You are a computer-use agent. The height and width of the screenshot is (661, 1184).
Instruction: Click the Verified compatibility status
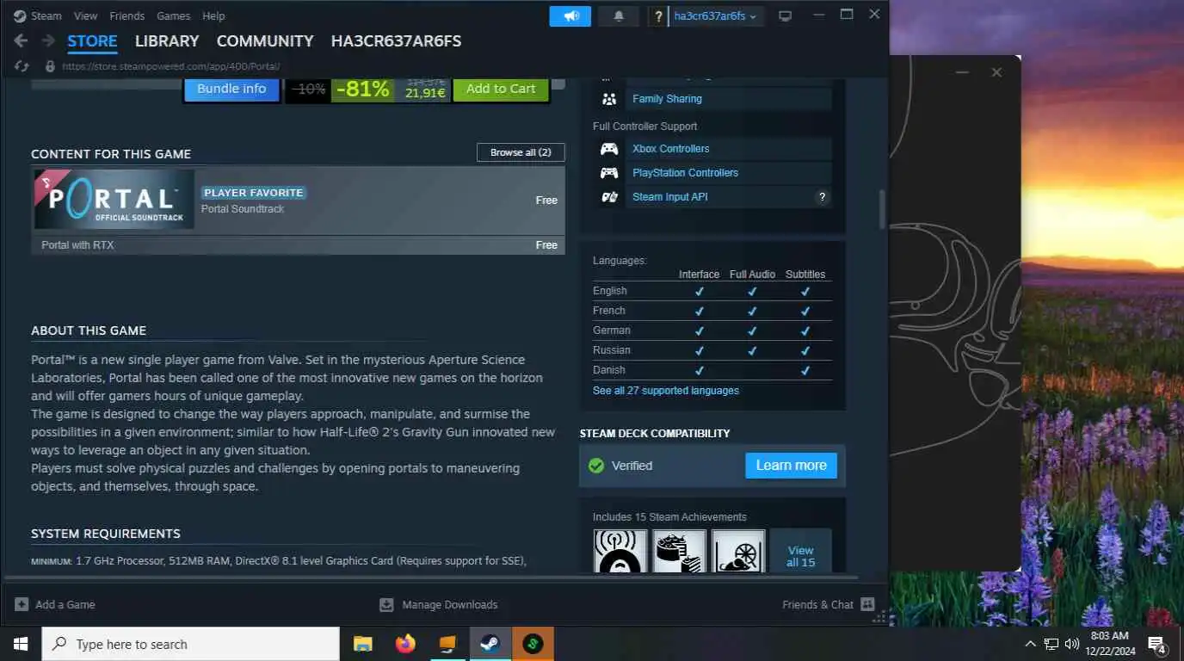(x=632, y=466)
